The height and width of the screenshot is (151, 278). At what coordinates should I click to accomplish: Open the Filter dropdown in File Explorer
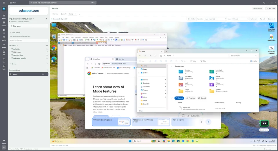point(204,61)
